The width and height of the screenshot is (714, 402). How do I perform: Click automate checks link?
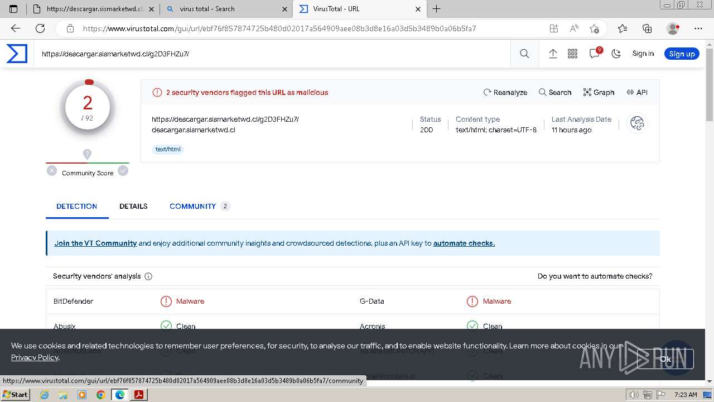(464, 243)
